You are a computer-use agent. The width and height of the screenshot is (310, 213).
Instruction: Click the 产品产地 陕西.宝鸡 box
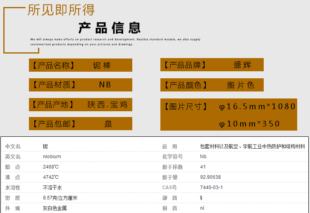point(81,105)
